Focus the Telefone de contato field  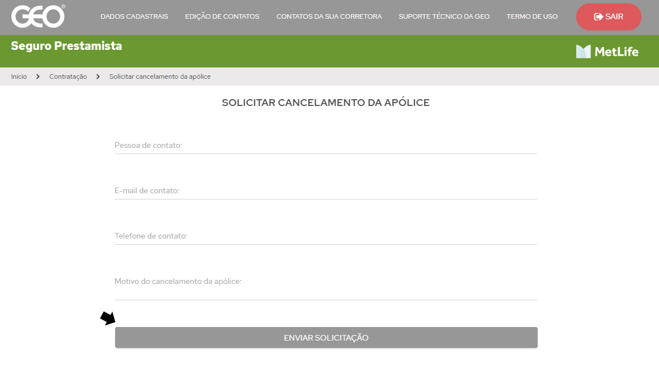point(326,236)
